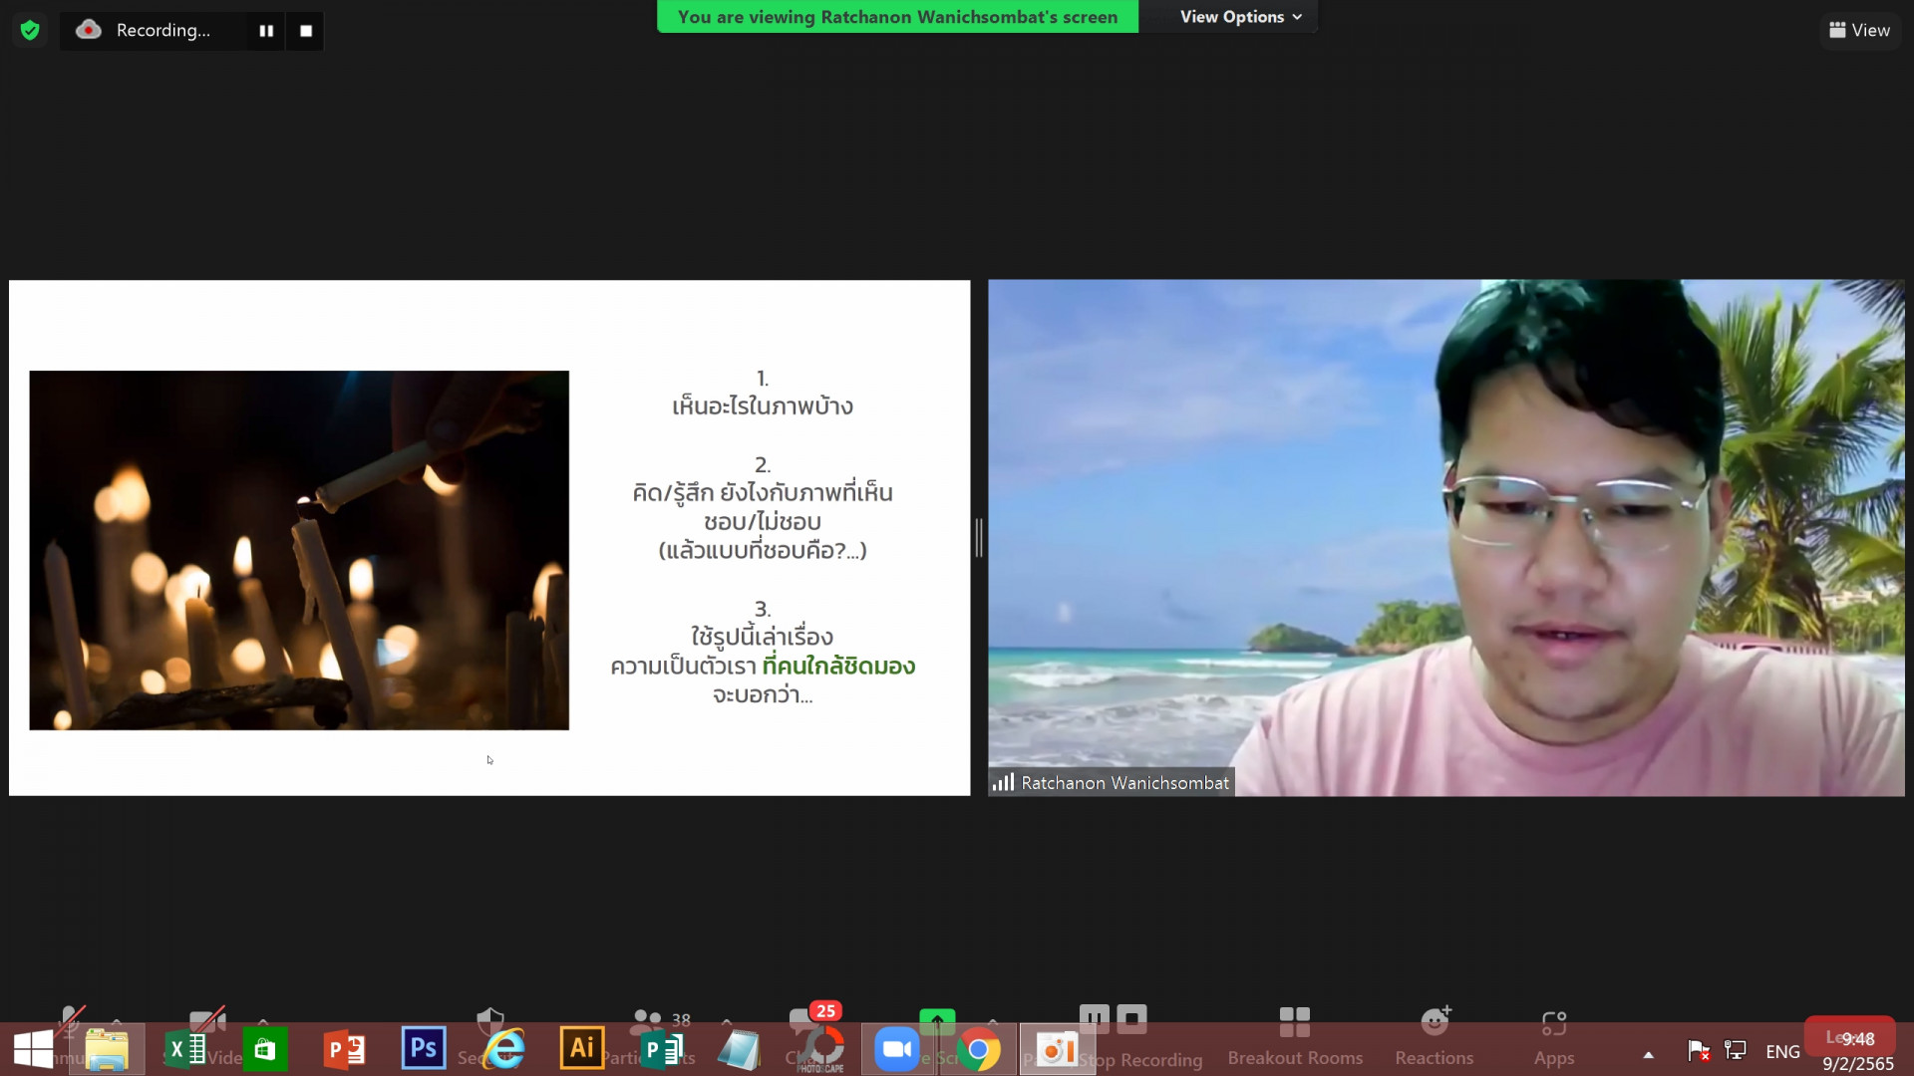The width and height of the screenshot is (1914, 1076).
Task: Open Breakout Rooms in Zoom toolbar
Action: click(x=1295, y=1036)
